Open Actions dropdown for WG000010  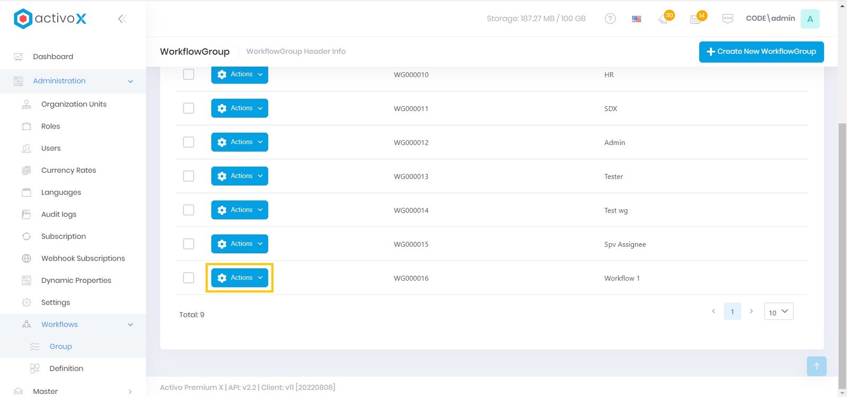coord(239,75)
